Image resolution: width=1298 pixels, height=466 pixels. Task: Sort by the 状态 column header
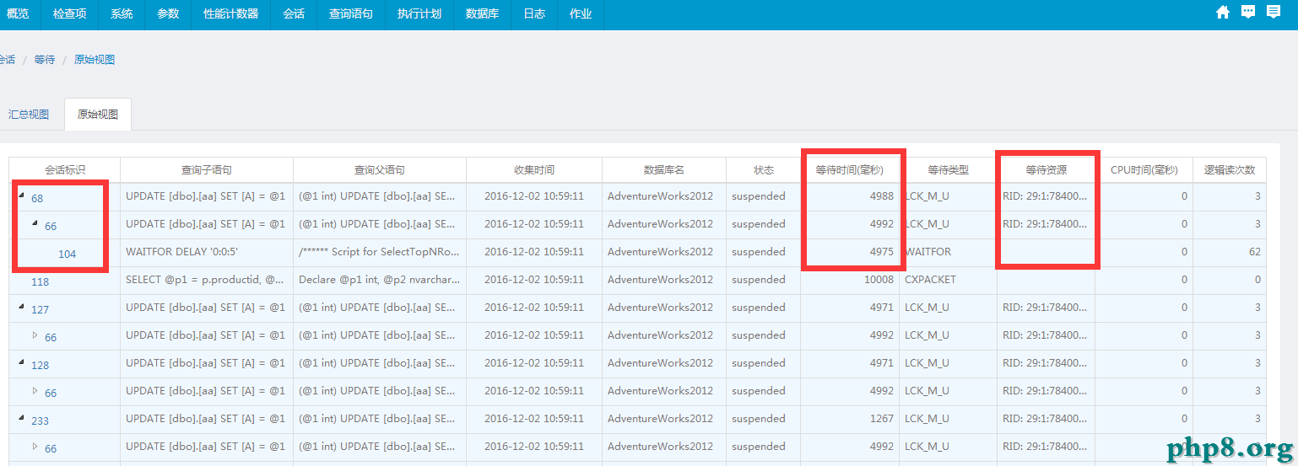click(x=764, y=170)
